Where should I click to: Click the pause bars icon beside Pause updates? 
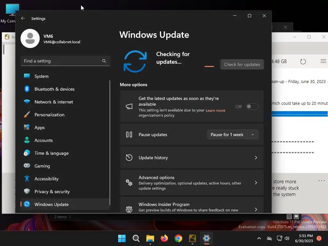point(129,135)
